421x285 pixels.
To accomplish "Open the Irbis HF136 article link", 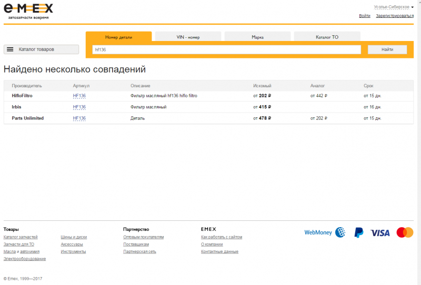I will pos(79,107).
